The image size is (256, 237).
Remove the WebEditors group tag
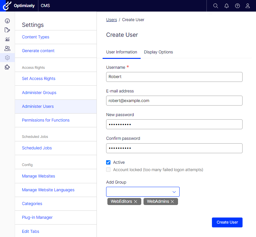[x=136, y=201]
